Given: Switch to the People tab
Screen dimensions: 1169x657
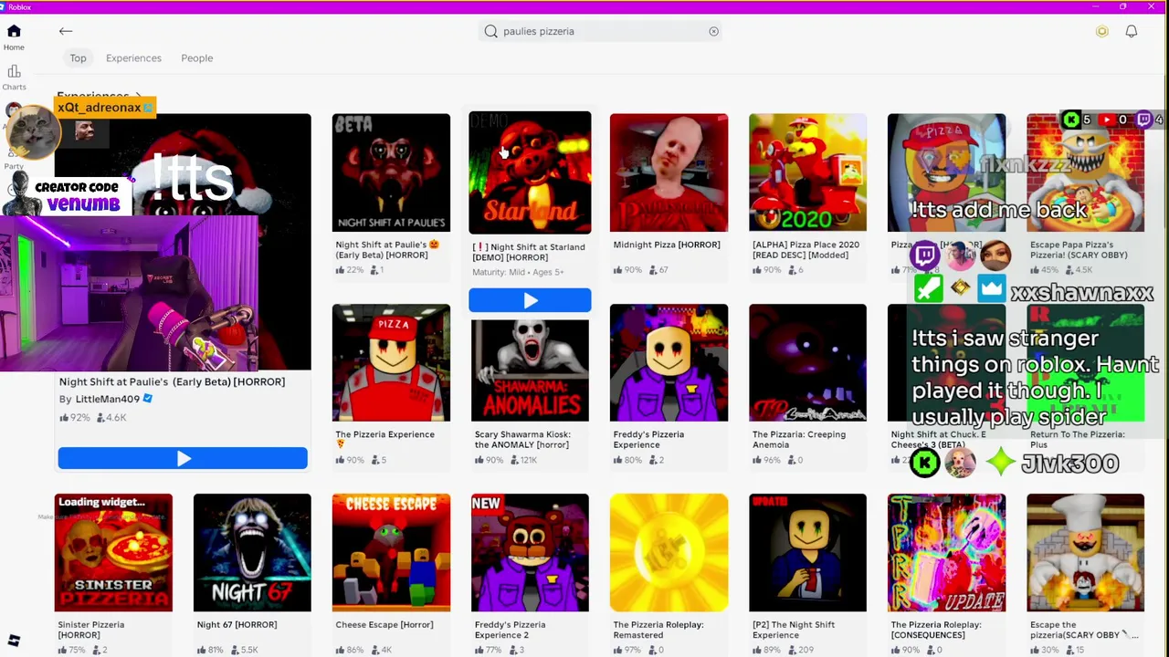Looking at the screenshot, I should [x=197, y=57].
